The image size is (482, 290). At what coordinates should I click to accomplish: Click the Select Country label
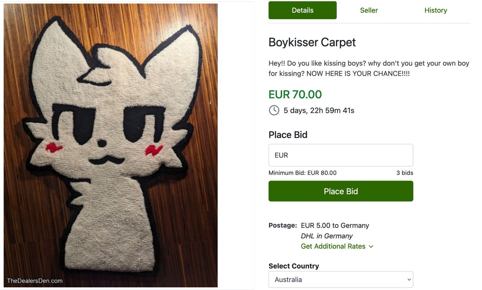294,266
